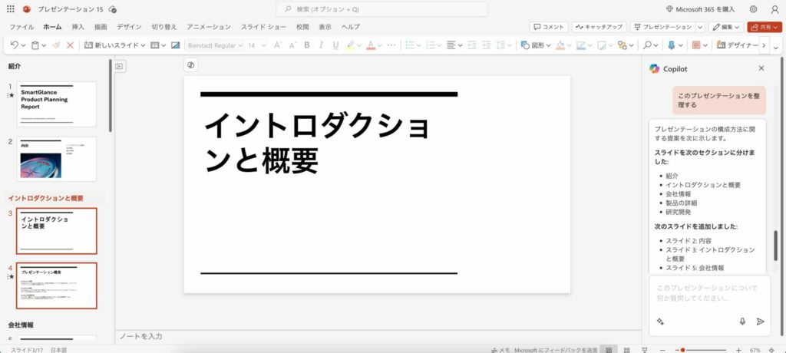Close the Copilot pane
Screen dimensions: 786x353
(x=761, y=68)
